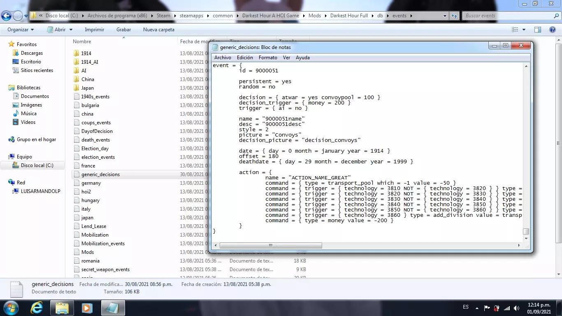Click the Grabar toolbar button
562x316 pixels.
coord(123,30)
